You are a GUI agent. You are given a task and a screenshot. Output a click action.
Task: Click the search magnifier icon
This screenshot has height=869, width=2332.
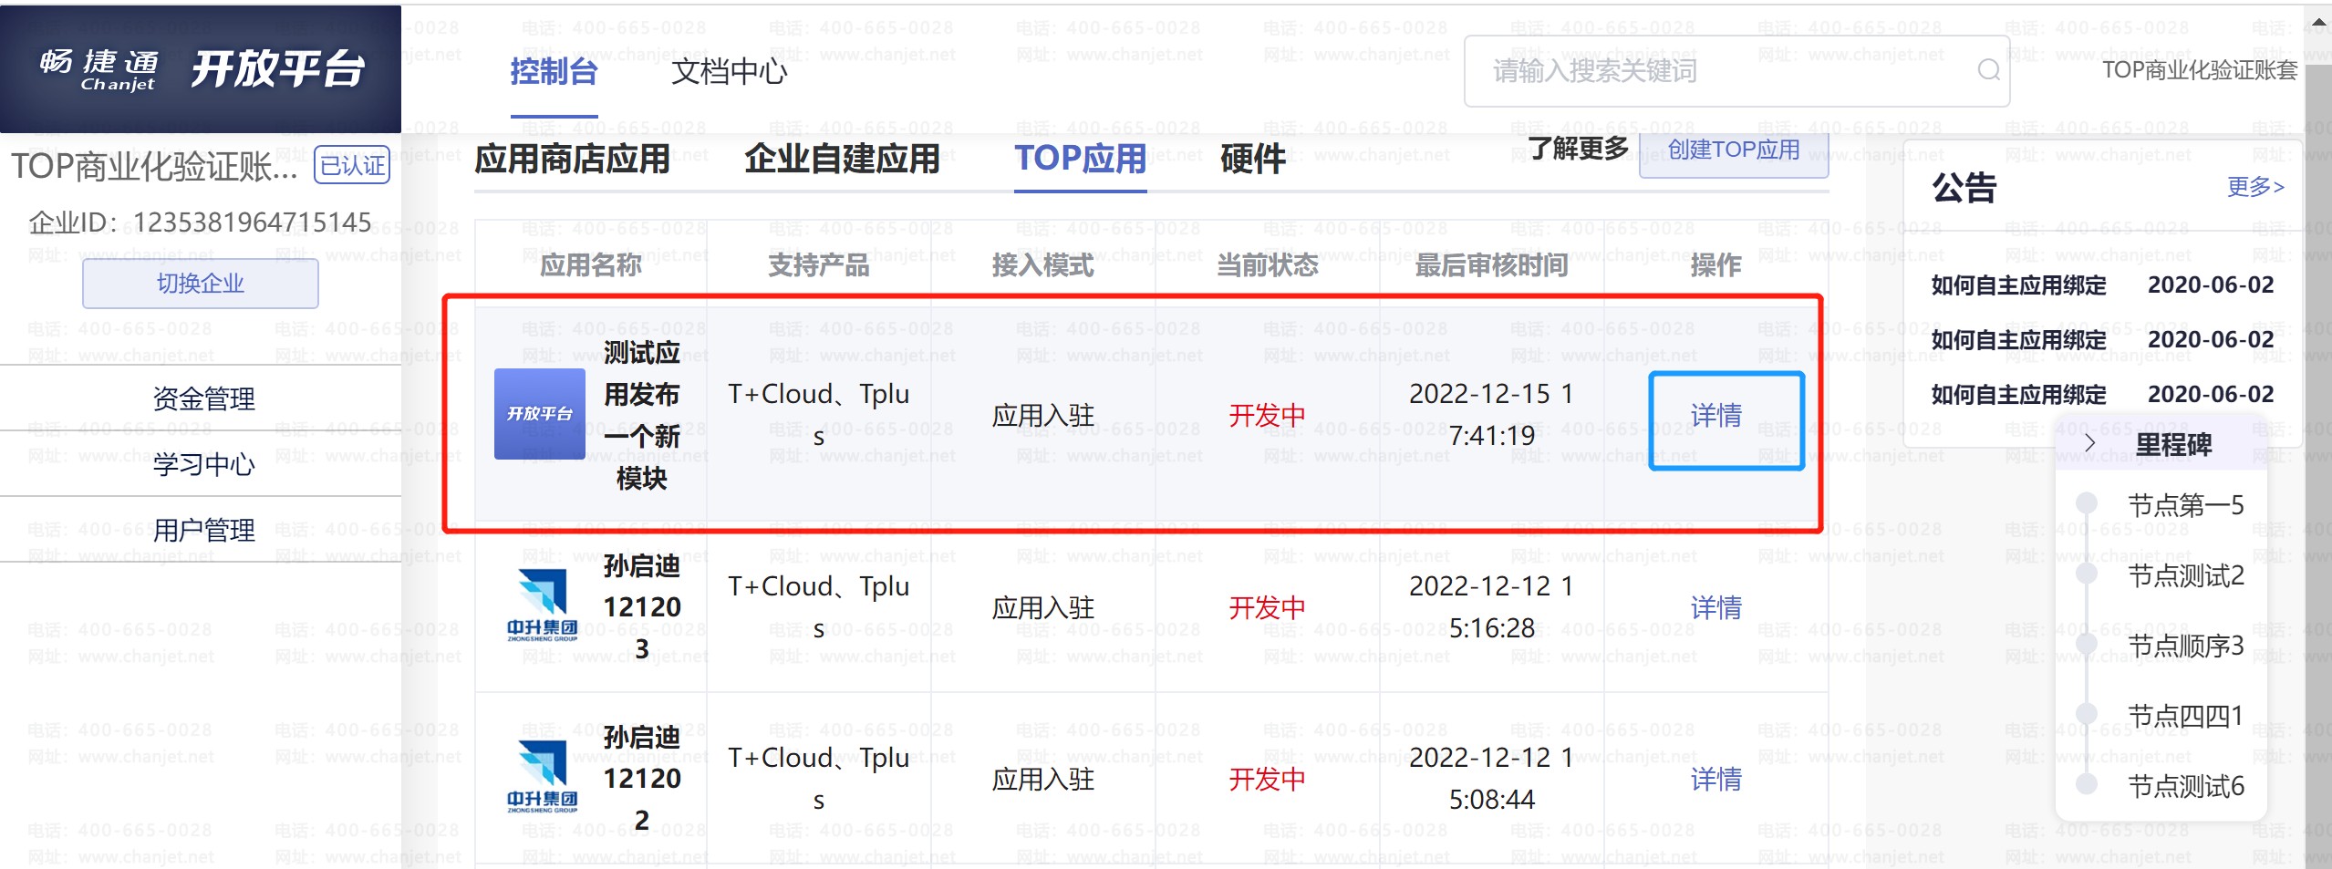(1988, 70)
